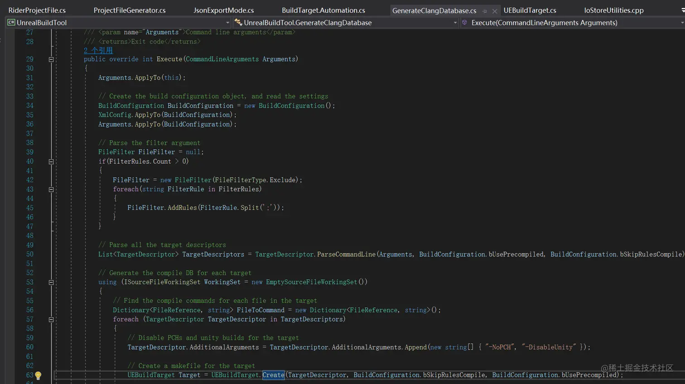
Task: Open the Execute(CommandLineArguments Arguments) member dropdown
Action: (682, 23)
